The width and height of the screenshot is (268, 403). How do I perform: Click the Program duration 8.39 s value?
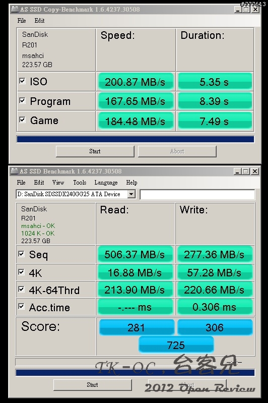tap(215, 101)
